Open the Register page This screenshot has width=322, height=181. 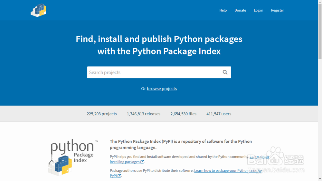[x=277, y=10]
